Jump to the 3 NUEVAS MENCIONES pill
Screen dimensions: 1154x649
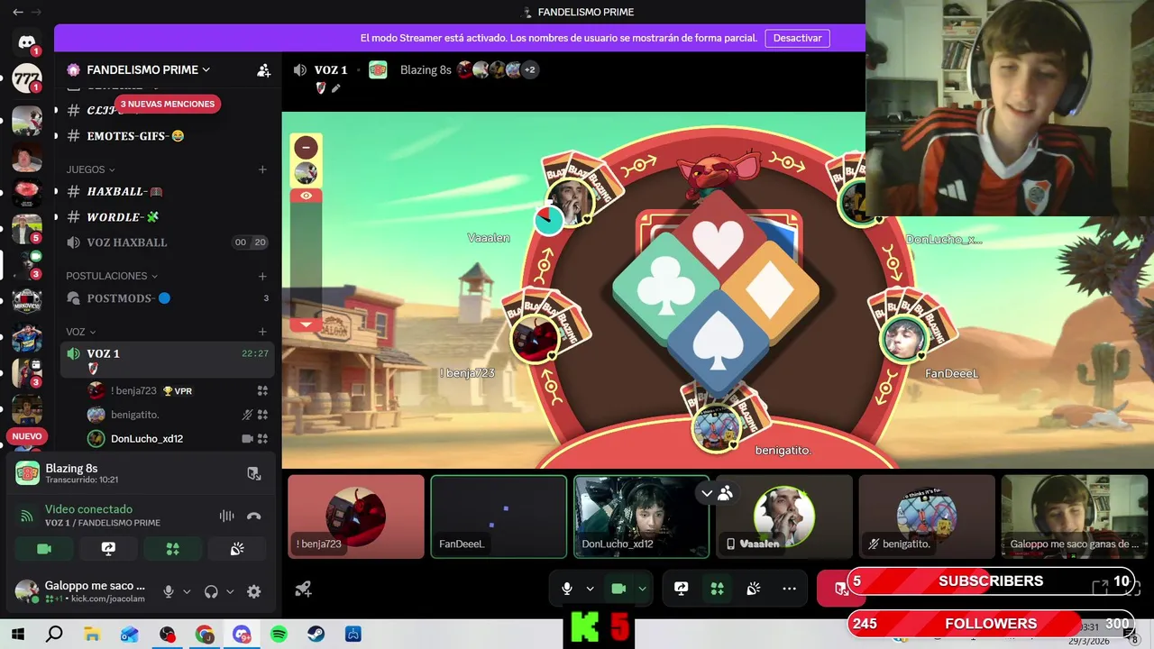point(168,104)
